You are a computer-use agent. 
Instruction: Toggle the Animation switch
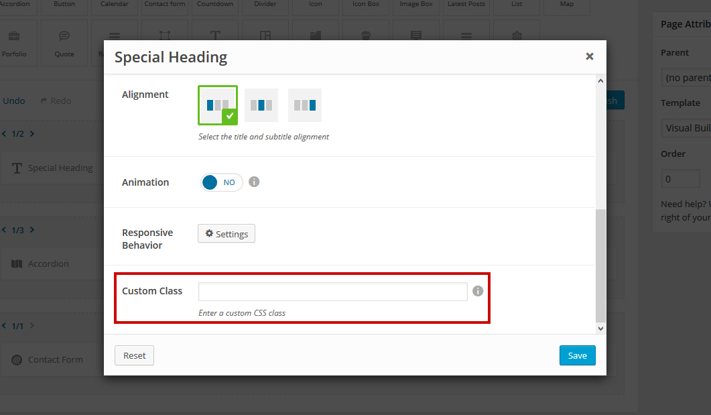(x=222, y=182)
